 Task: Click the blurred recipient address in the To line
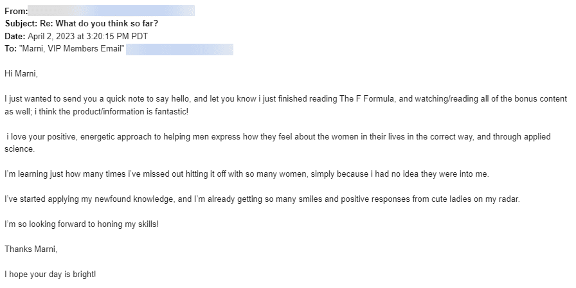click(x=179, y=50)
